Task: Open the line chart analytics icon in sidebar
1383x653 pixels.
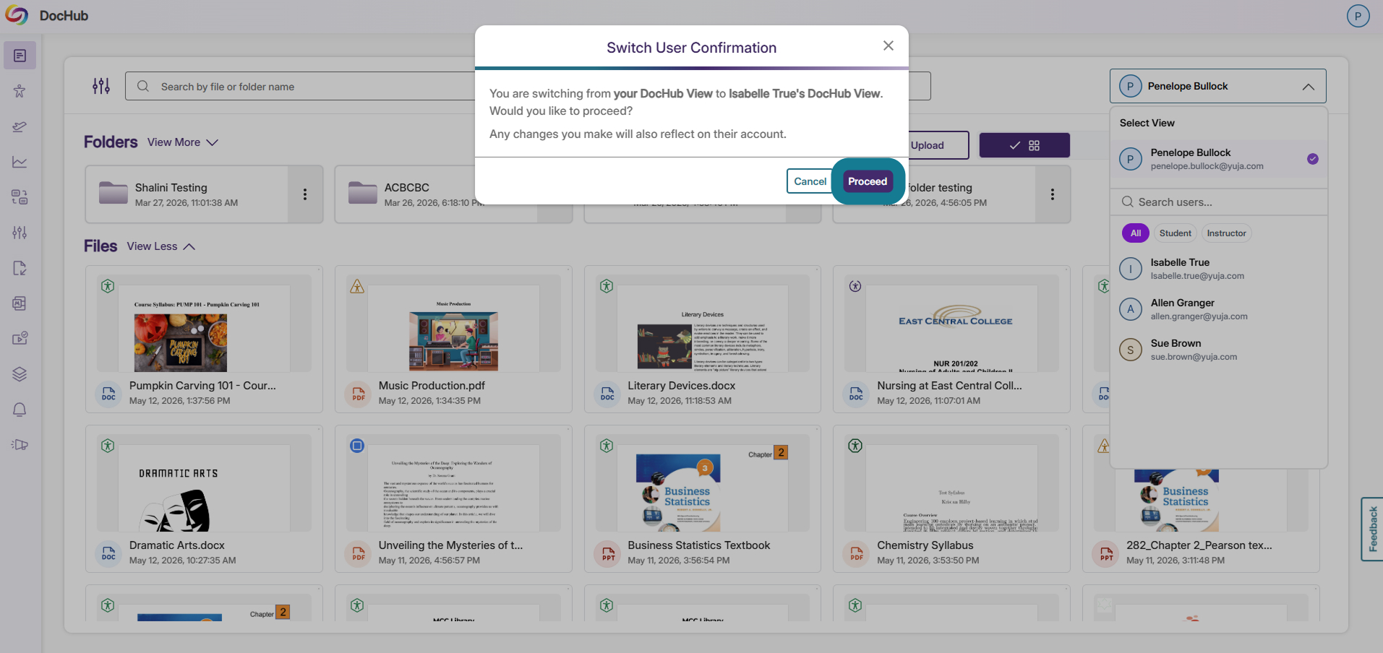Action: (20, 162)
